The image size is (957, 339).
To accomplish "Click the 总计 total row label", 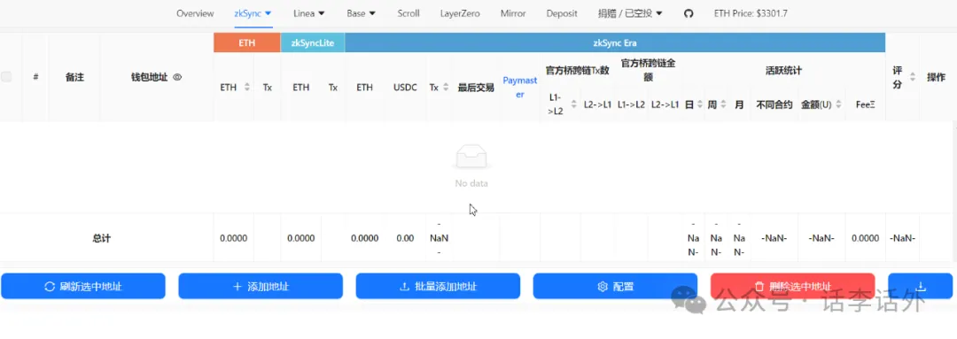I will (x=101, y=238).
